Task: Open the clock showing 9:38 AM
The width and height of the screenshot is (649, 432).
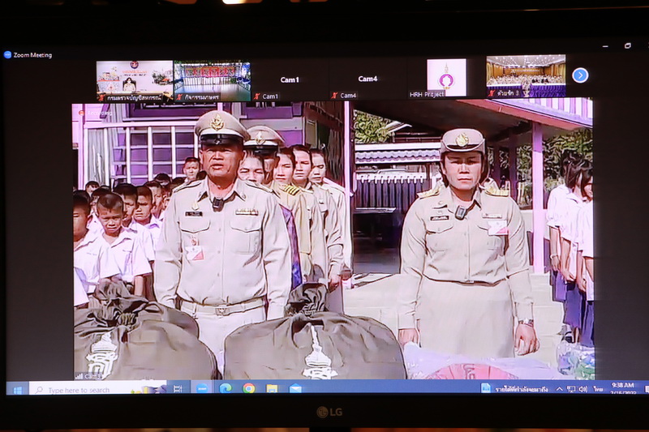Action: coord(622,388)
